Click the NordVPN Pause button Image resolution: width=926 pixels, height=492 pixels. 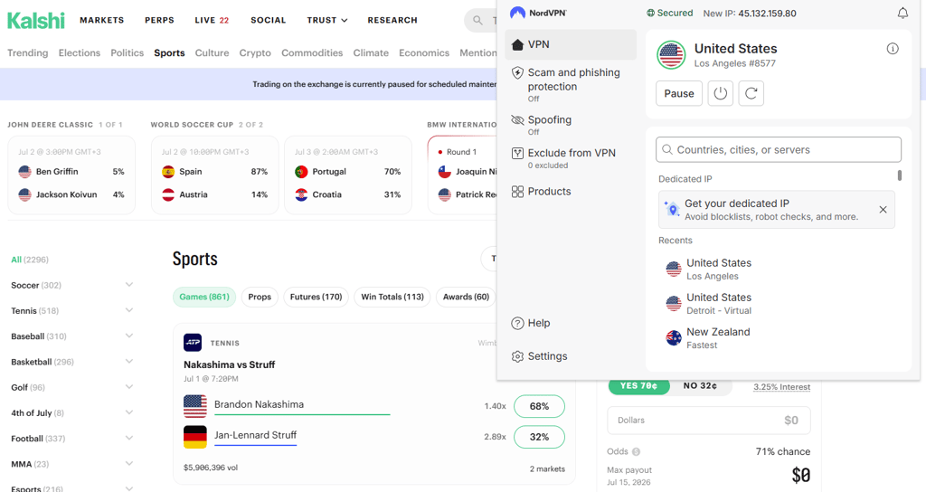coord(678,93)
